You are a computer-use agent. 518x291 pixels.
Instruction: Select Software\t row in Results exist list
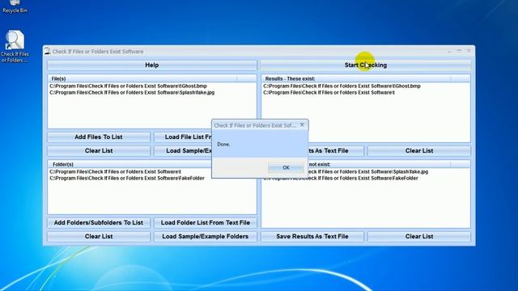[x=329, y=93]
